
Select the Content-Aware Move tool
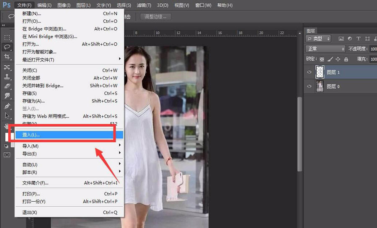pos(7,67)
